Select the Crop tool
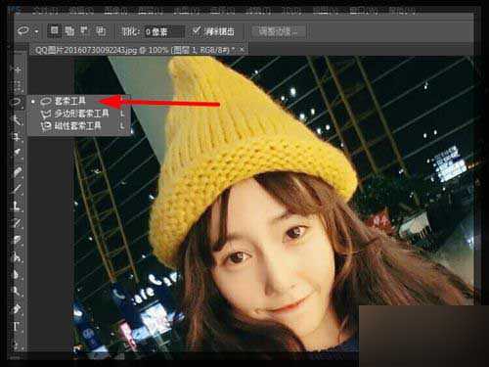Image resolution: width=489 pixels, height=367 pixels. [x=17, y=137]
